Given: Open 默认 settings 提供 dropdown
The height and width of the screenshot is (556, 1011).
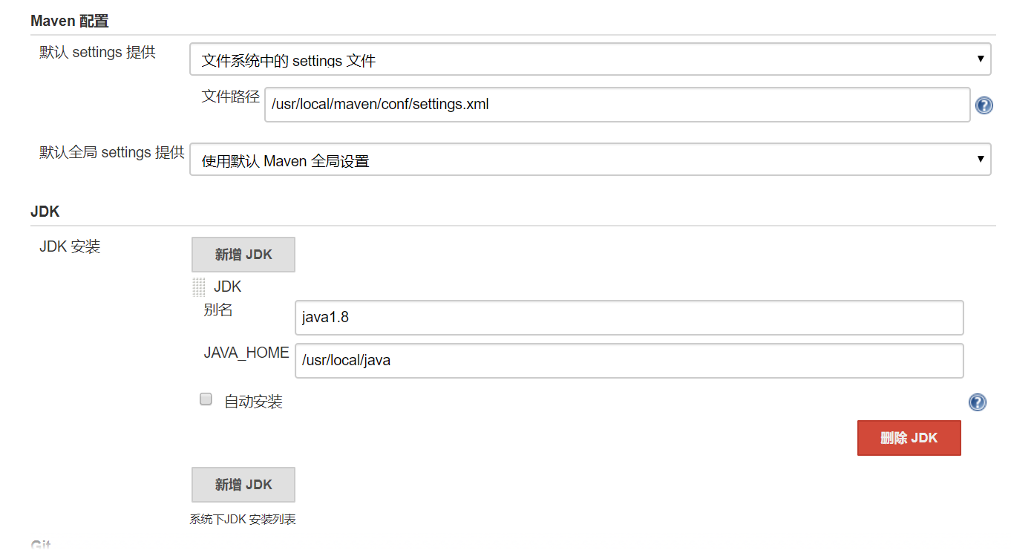Looking at the screenshot, I should [590, 59].
